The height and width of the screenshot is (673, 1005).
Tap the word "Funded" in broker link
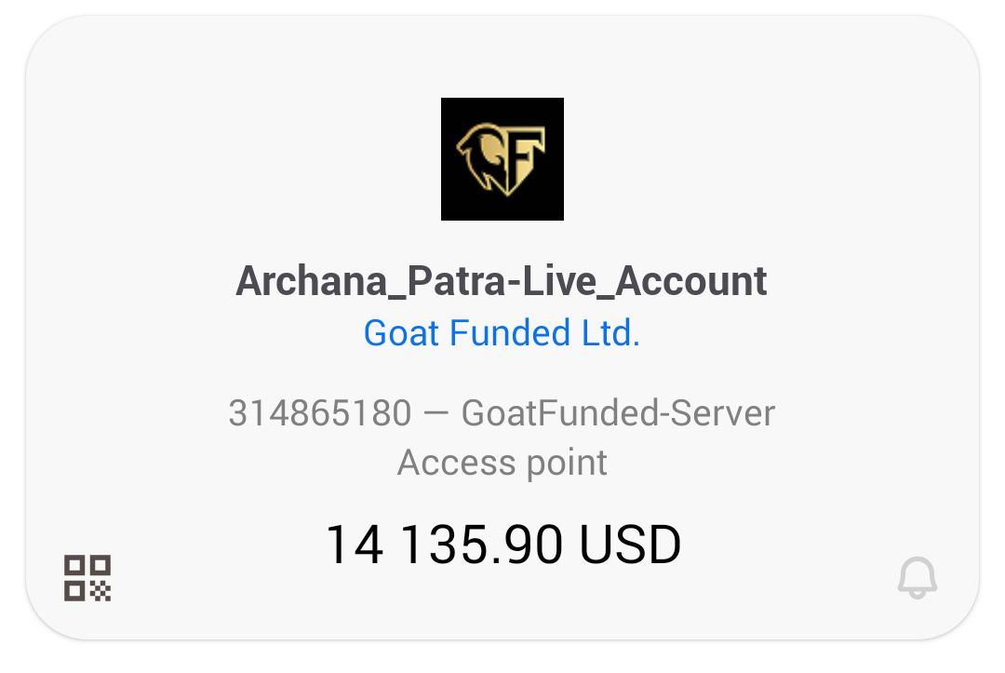[x=509, y=332]
